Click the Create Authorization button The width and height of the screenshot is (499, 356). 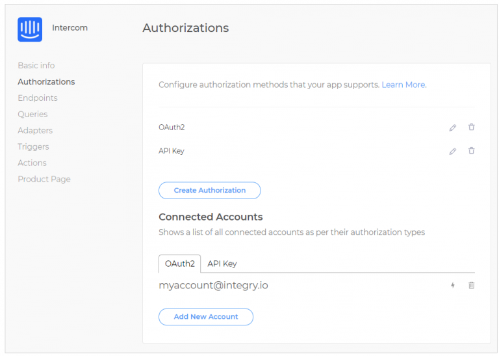(209, 190)
